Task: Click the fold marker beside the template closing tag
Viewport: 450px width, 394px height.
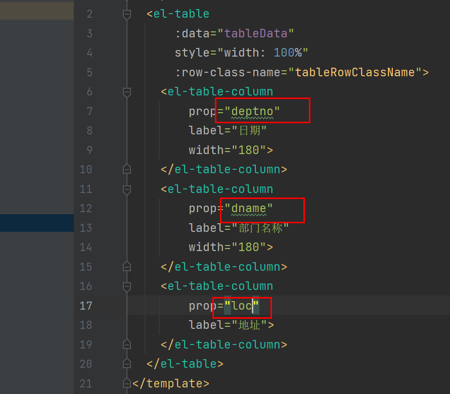Action: (127, 383)
